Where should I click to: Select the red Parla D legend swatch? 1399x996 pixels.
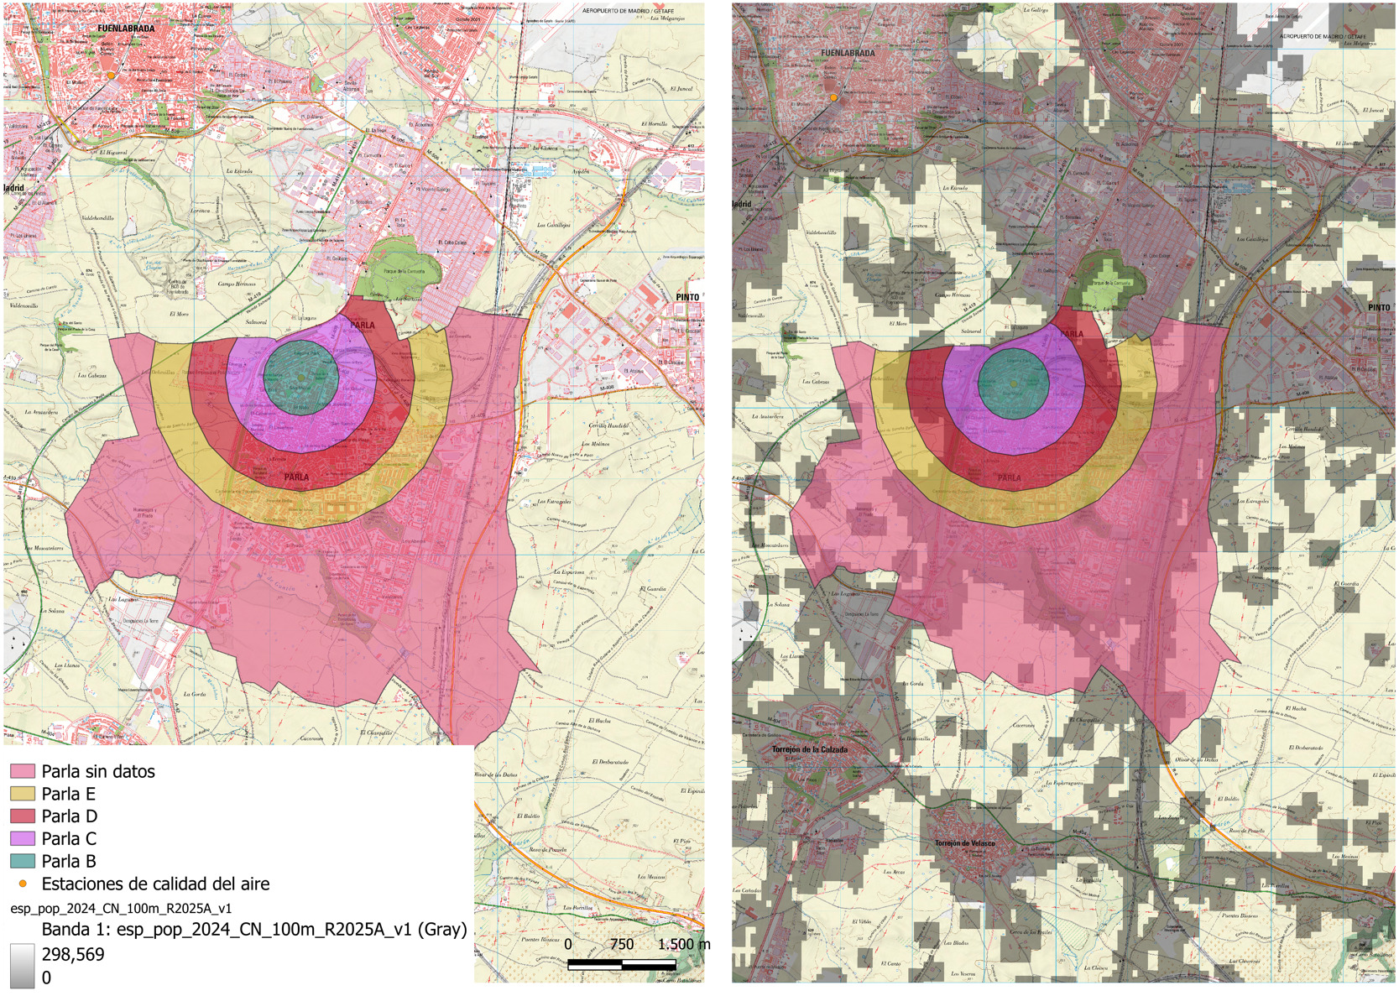click(x=23, y=816)
